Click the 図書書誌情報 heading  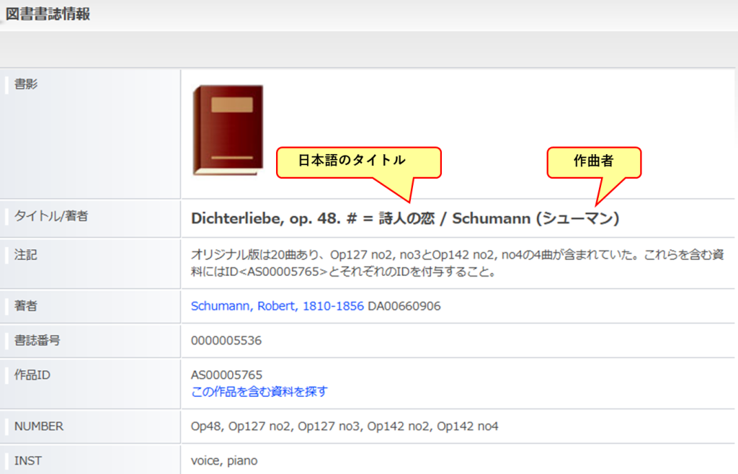[x=48, y=14]
